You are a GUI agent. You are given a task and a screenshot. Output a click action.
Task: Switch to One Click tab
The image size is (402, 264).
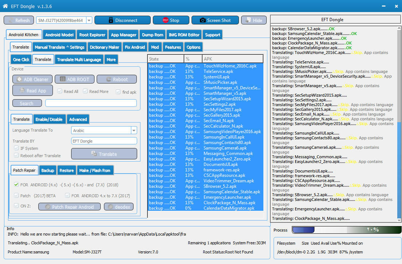tap(21, 59)
